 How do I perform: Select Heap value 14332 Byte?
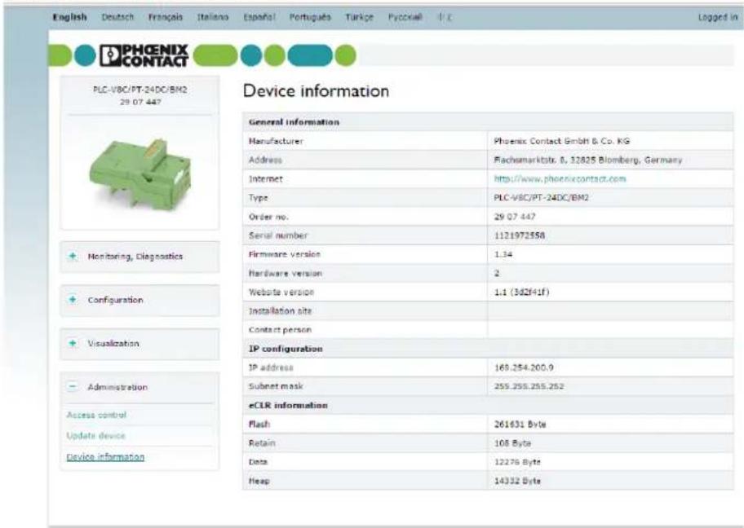517,481
